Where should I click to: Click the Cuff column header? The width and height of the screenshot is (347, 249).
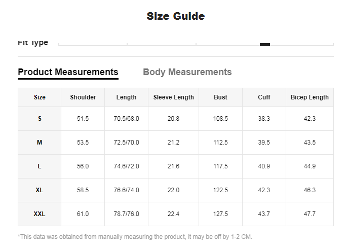tap(264, 97)
